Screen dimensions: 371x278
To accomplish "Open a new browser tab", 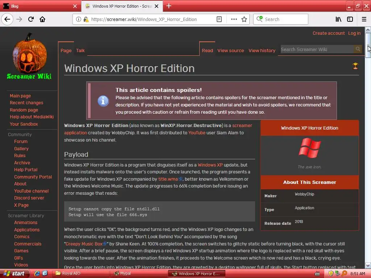I will 169,6.
